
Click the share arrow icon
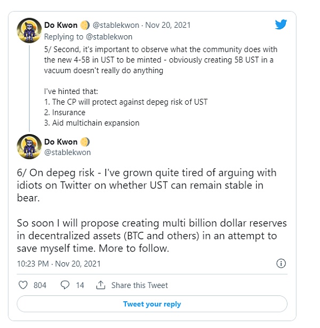pos(100,285)
